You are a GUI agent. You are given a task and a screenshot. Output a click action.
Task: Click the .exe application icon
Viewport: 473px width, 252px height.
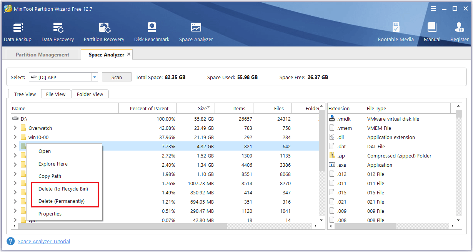(332, 165)
